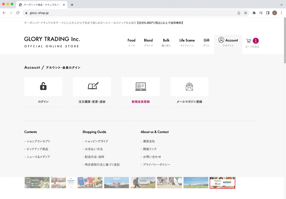Click the new member registration laptop icon
Screen dimensions: 286x199
click(x=141, y=86)
